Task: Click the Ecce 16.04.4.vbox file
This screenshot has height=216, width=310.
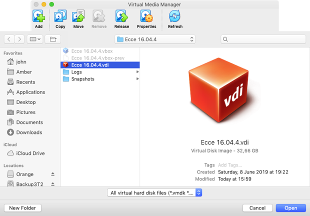Action: click(100, 51)
